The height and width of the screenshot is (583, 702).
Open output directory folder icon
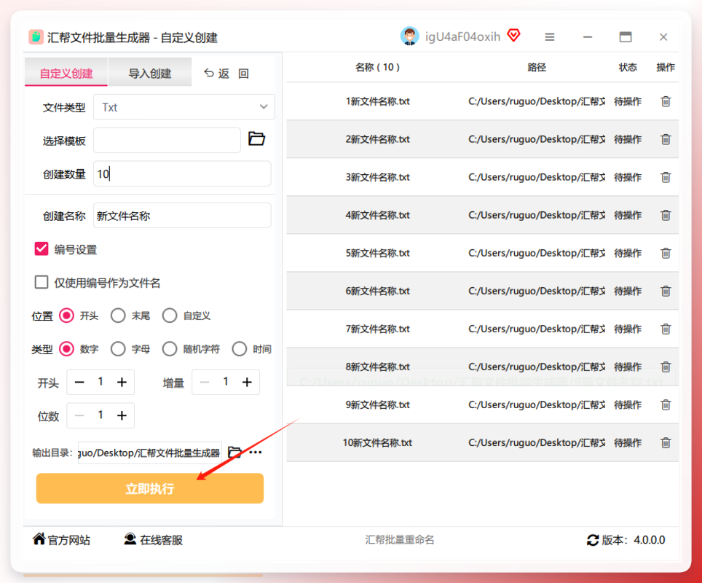click(x=234, y=452)
